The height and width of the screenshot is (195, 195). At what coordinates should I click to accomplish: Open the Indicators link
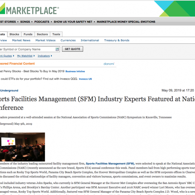click(44, 56)
